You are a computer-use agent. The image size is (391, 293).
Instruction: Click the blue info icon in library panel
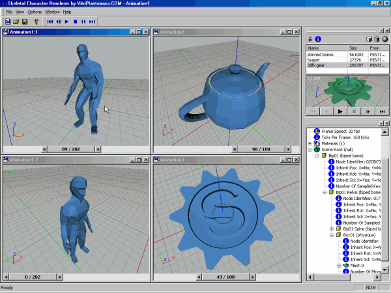point(318,39)
